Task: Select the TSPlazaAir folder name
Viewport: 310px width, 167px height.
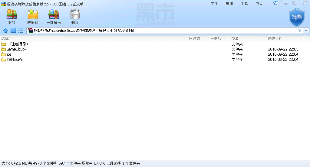Action: [x=15, y=60]
